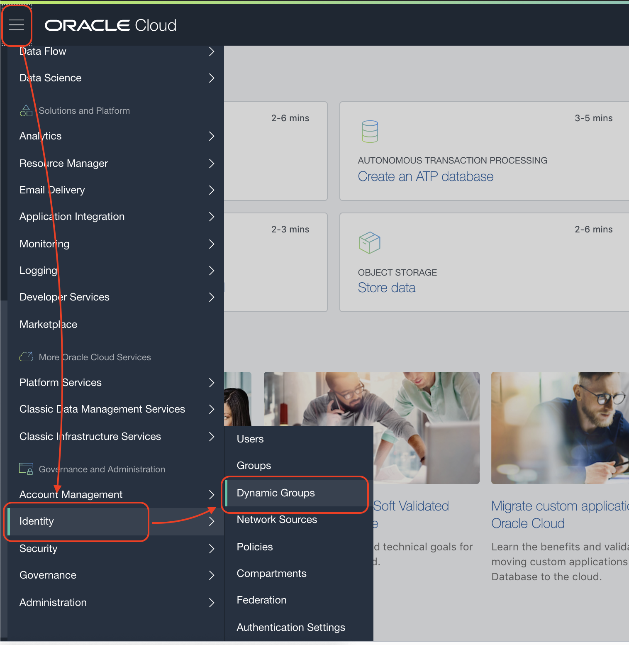Expand the Analytics submenu arrow
This screenshot has width=629, height=645.
click(212, 136)
